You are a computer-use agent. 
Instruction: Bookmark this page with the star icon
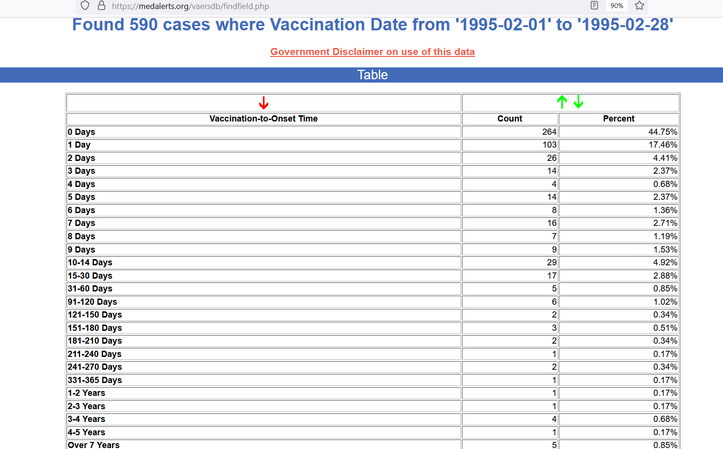point(639,6)
